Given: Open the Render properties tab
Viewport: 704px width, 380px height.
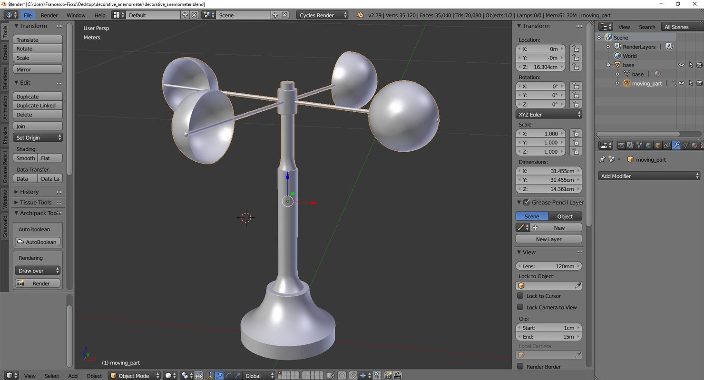Looking at the screenshot, I should coord(621,146).
